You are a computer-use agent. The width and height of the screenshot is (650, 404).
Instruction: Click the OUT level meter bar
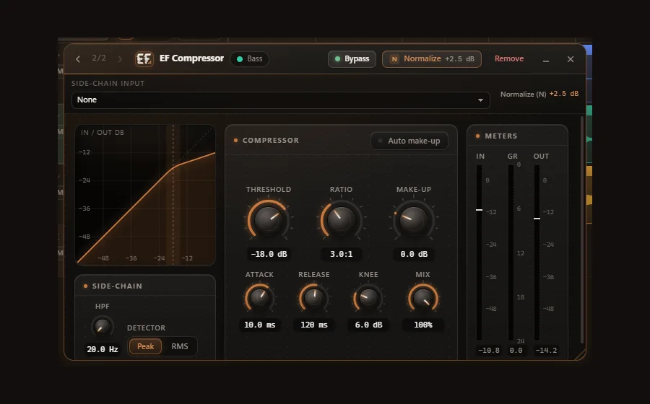537,252
